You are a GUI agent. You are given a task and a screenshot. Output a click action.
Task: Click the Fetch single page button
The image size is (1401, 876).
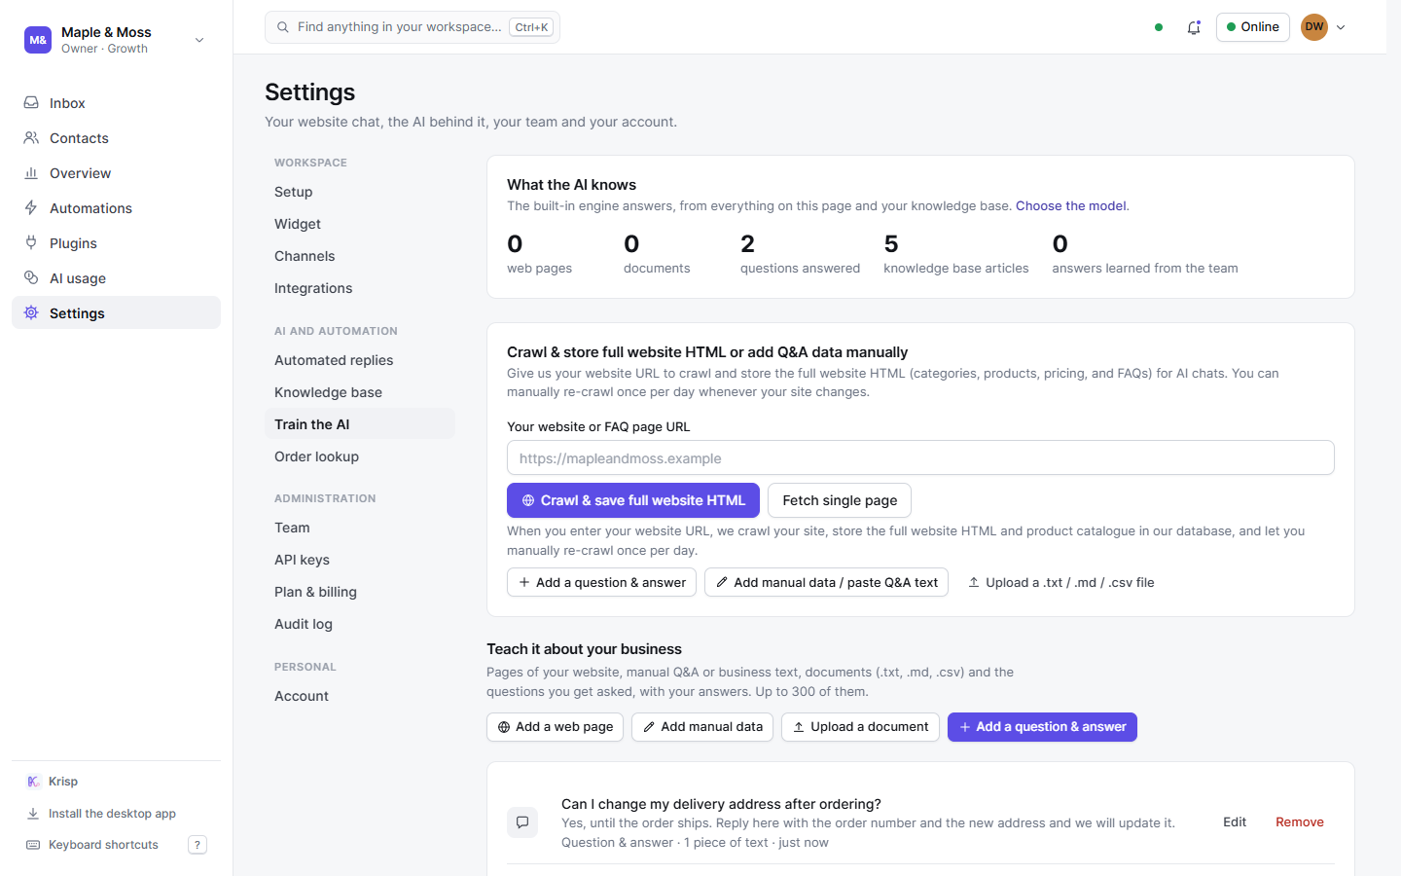click(x=840, y=500)
